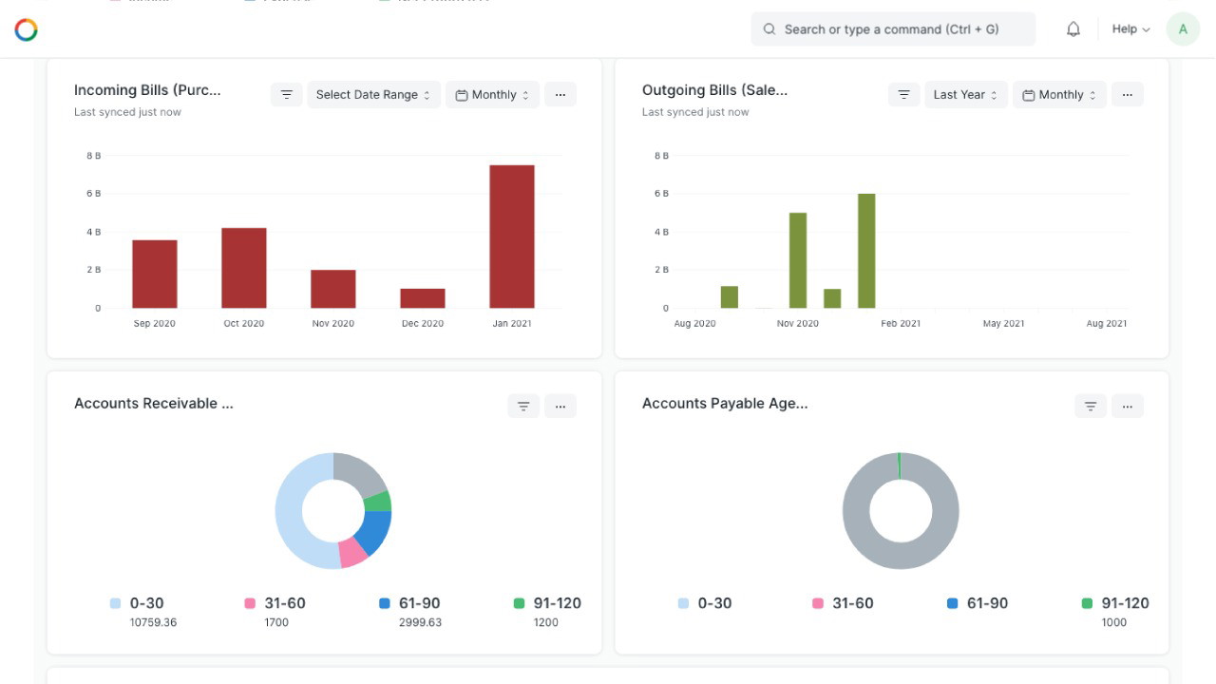
Task: Open filter on Accounts Payable Ageing chart
Action: coord(1091,407)
